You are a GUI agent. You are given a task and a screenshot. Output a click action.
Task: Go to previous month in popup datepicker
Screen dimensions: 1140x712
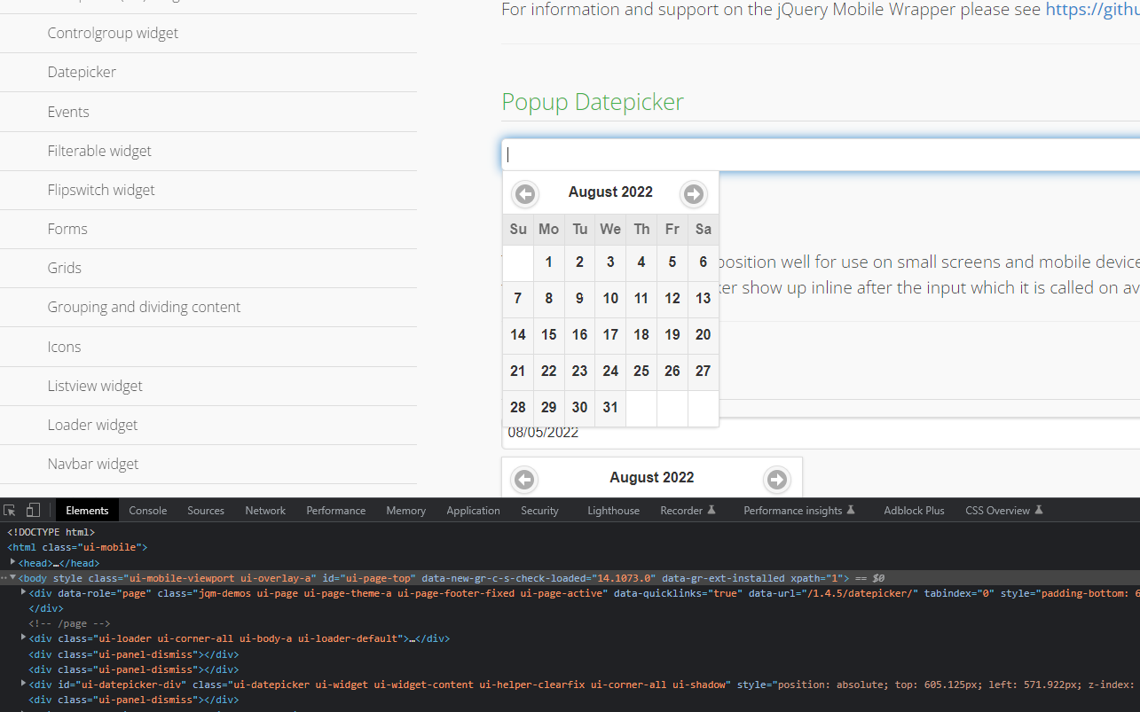pyautogui.click(x=525, y=193)
